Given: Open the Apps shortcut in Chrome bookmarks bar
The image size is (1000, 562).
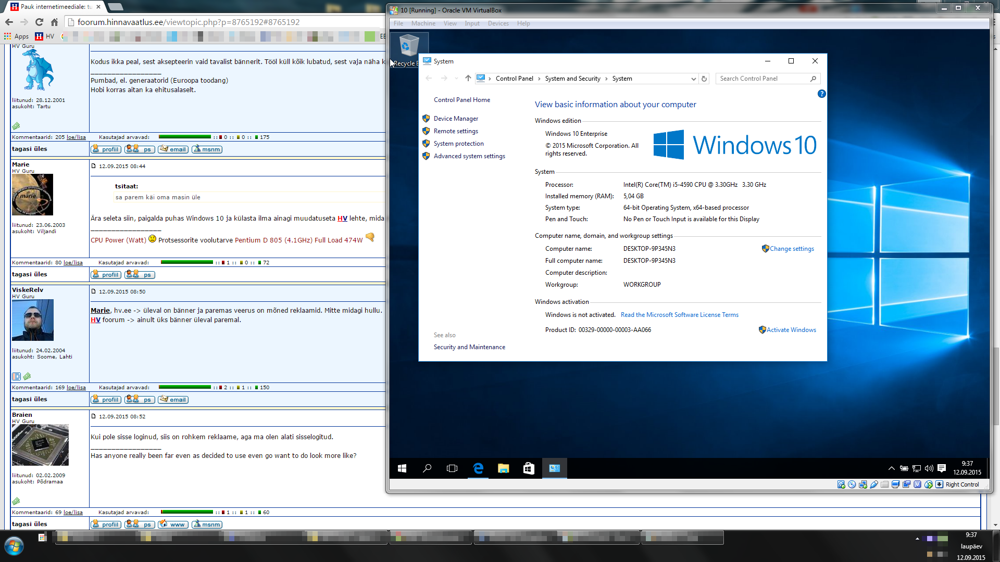Looking at the screenshot, I should click(16, 36).
